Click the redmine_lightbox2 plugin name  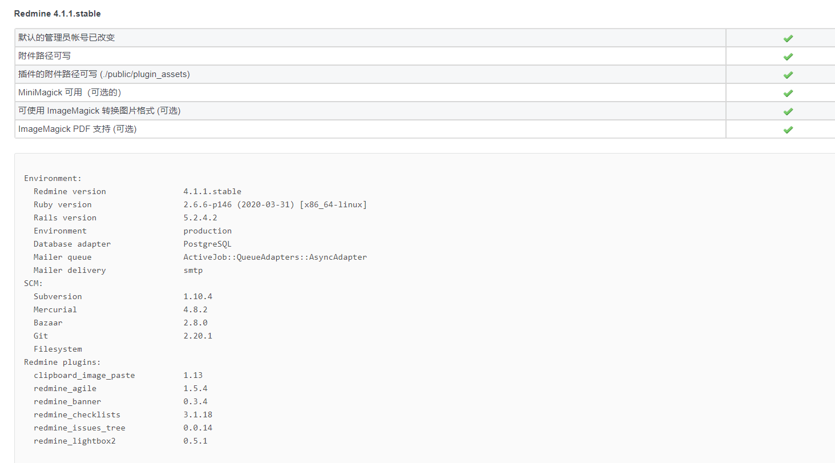click(74, 441)
